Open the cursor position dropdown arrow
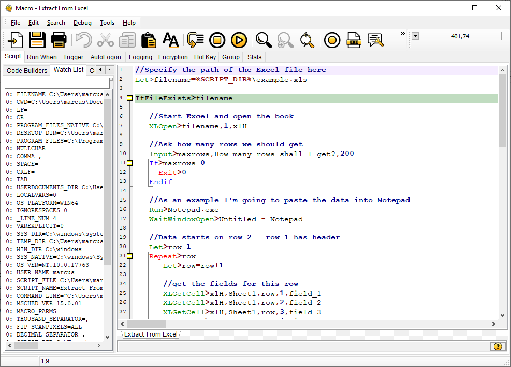This screenshot has width=511, height=367. [x=415, y=36]
